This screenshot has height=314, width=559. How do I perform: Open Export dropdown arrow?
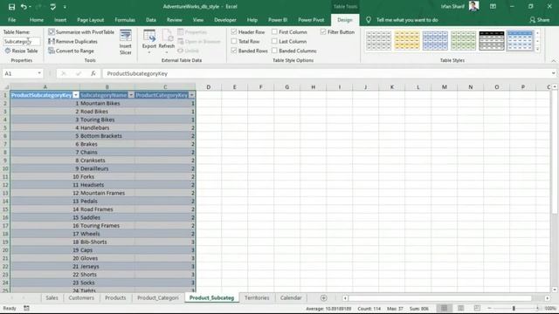point(149,52)
